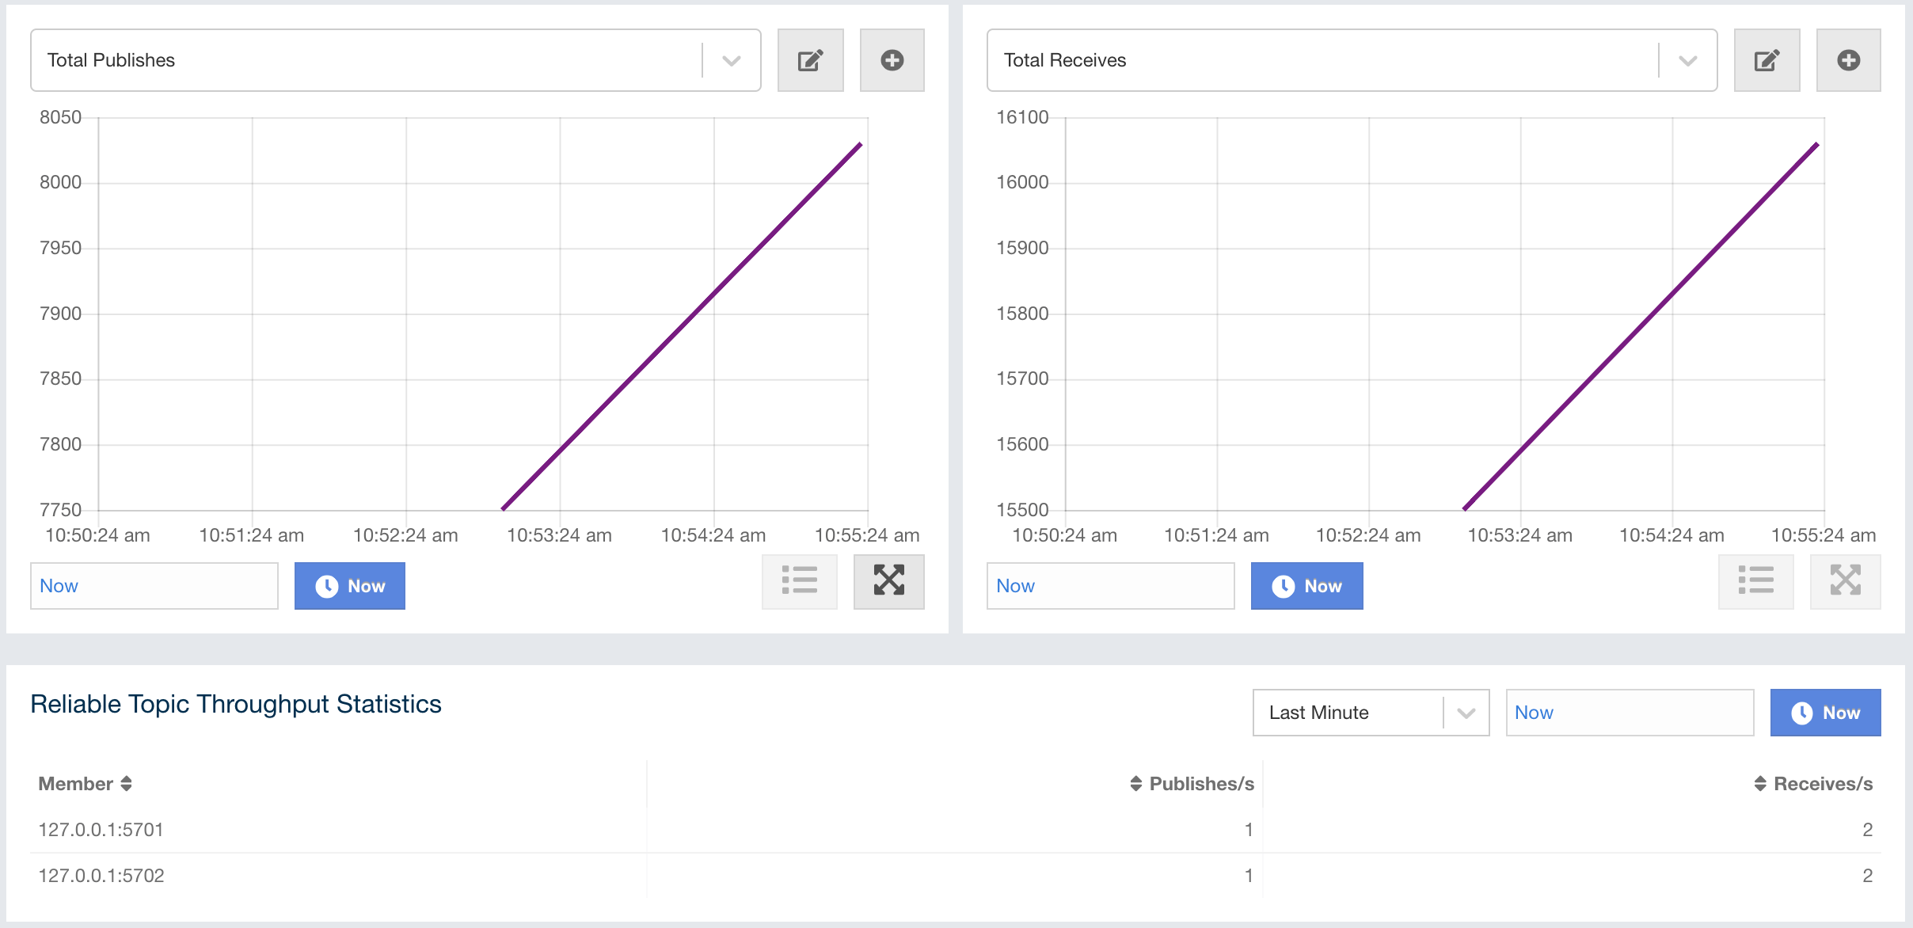Click time input field in Throughput Statistics

click(1629, 713)
